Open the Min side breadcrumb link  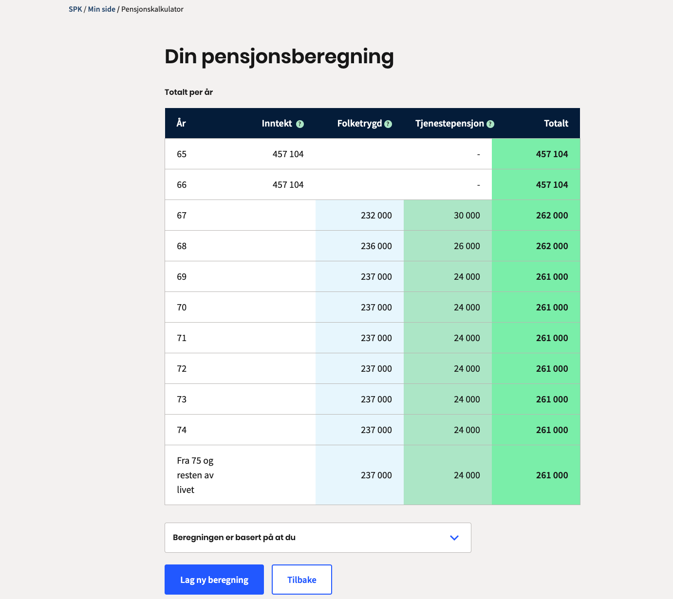[101, 9]
